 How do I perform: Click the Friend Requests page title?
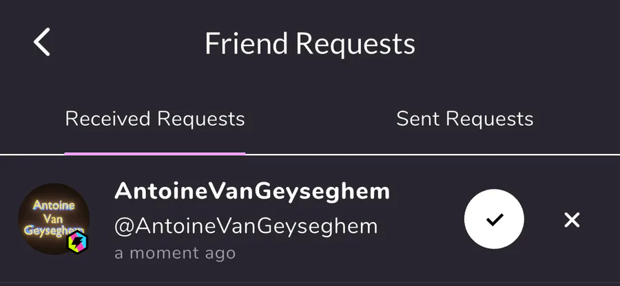[x=310, y=44]
